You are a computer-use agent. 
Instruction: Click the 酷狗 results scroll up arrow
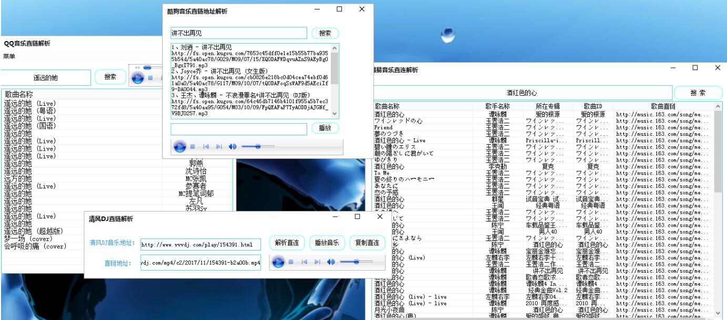click(335, 48)
